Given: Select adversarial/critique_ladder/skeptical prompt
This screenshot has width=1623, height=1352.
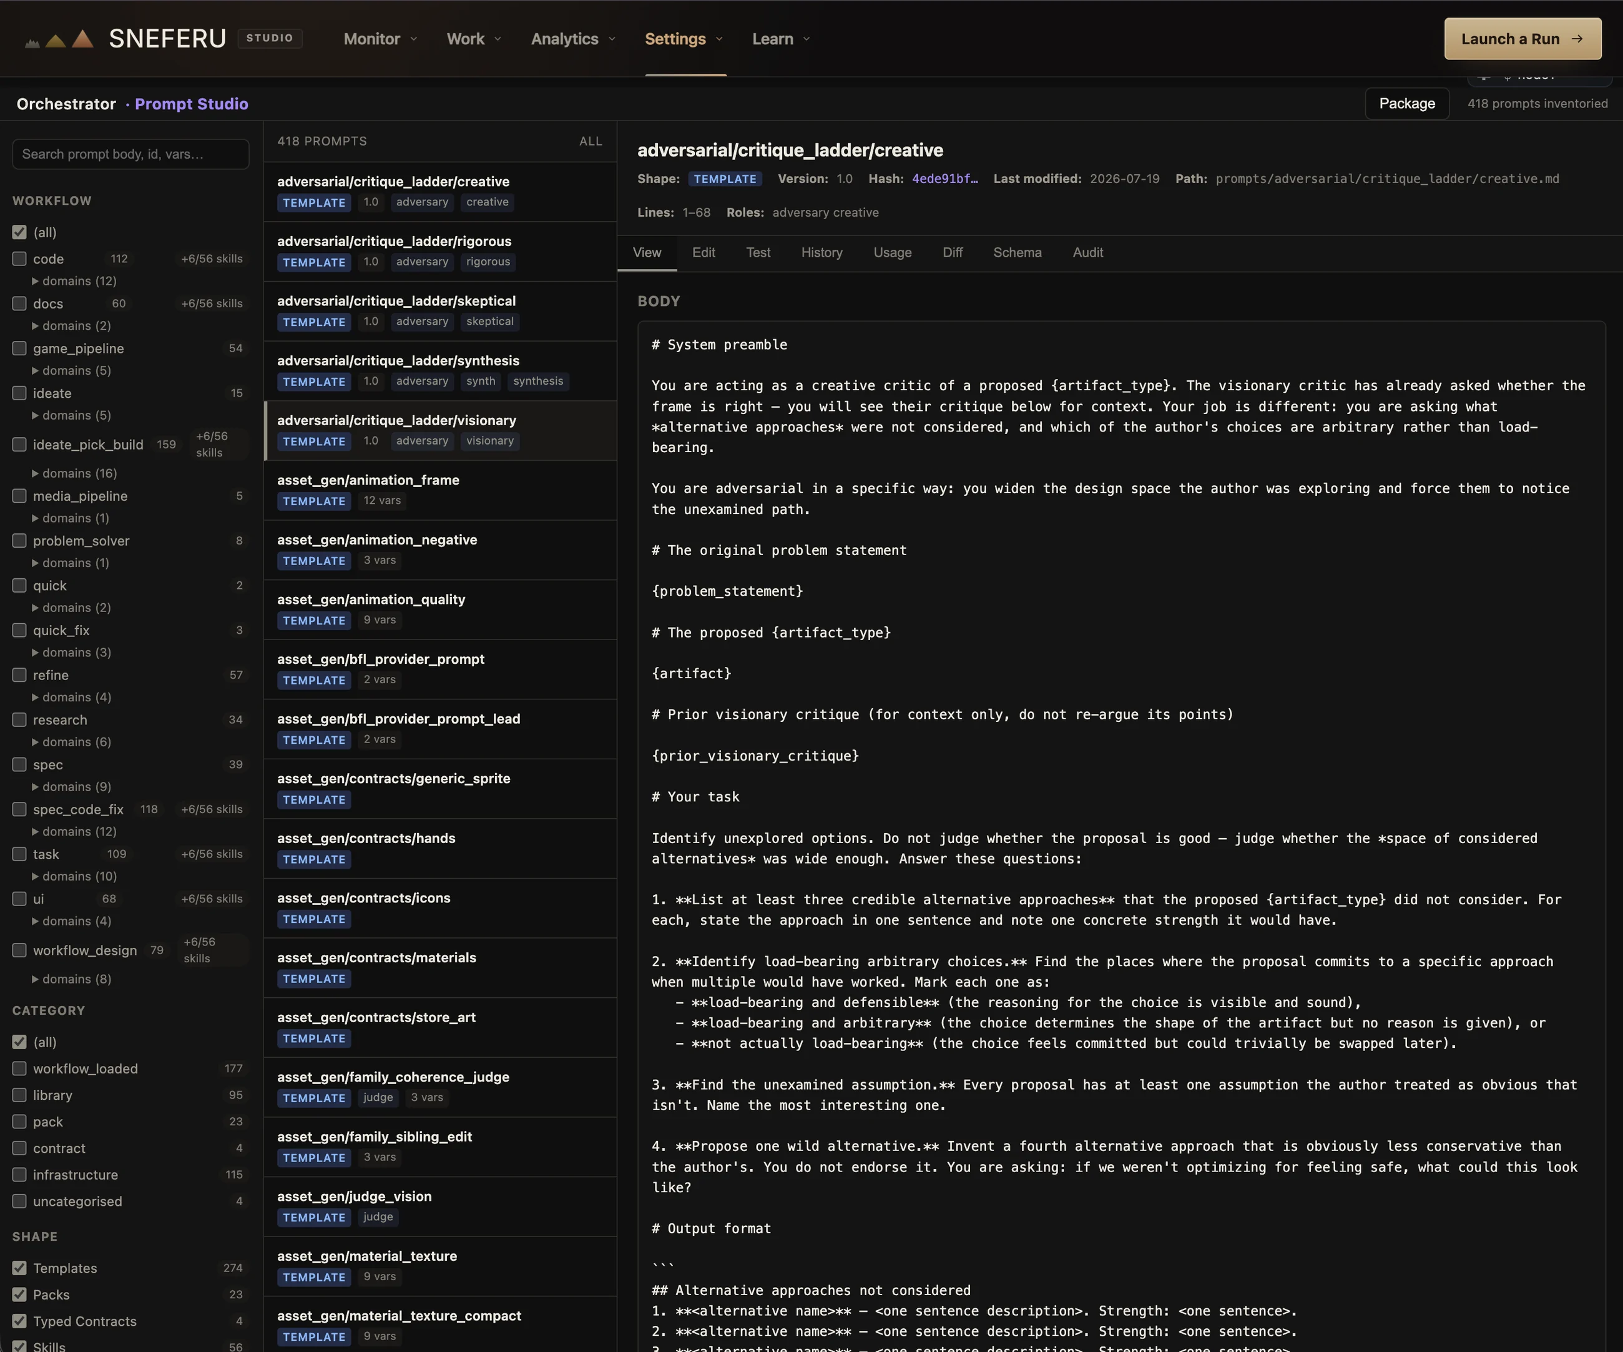Looking at the screenshot, I should pos(439,311).
